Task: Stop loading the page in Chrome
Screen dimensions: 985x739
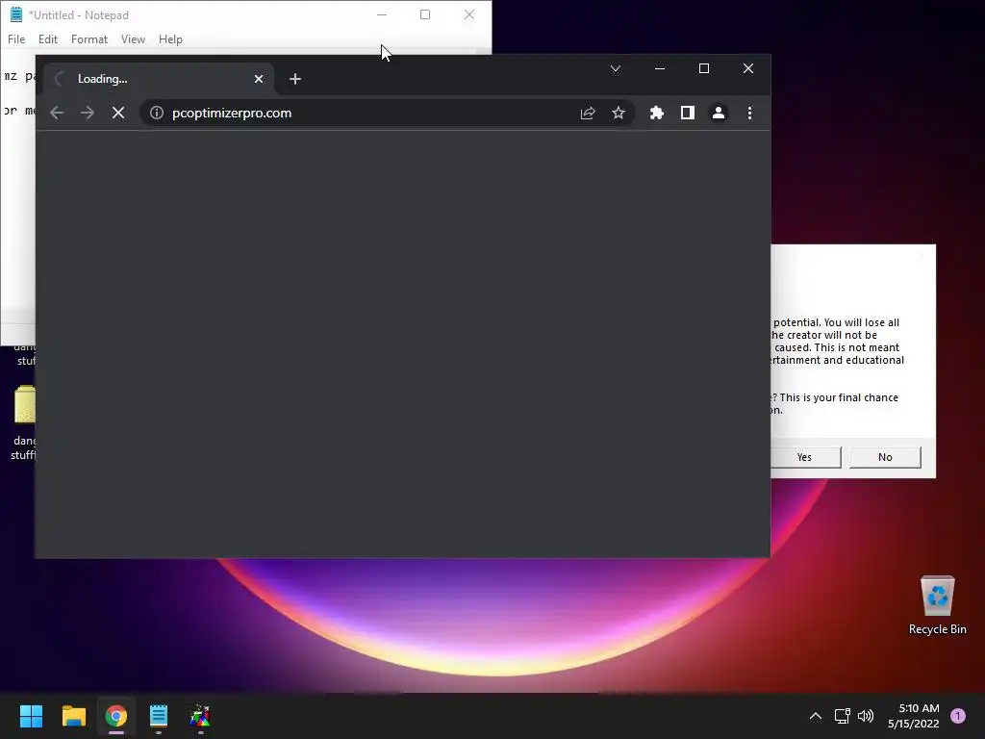Action: pos(118,114)
